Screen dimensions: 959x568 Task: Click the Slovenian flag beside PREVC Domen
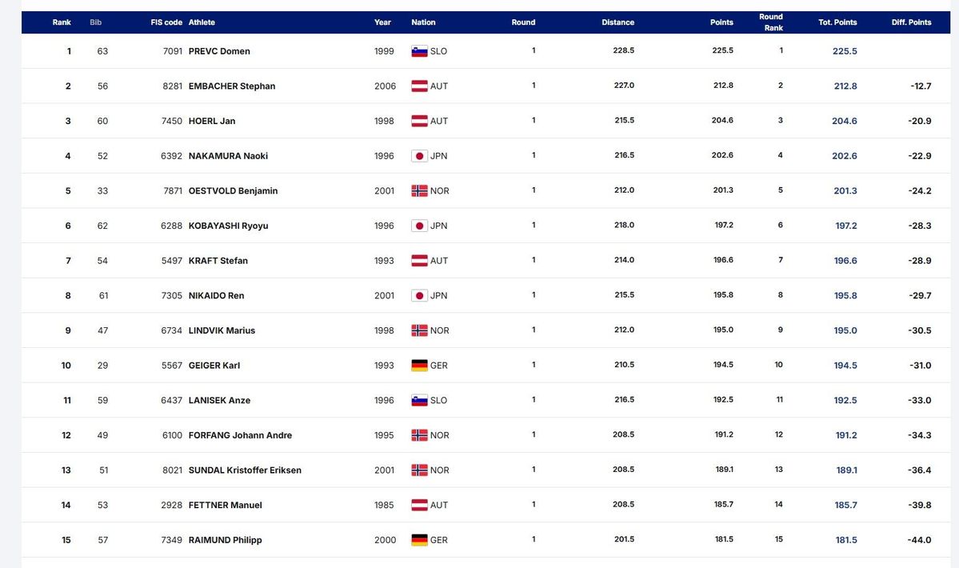click(419, 51)
